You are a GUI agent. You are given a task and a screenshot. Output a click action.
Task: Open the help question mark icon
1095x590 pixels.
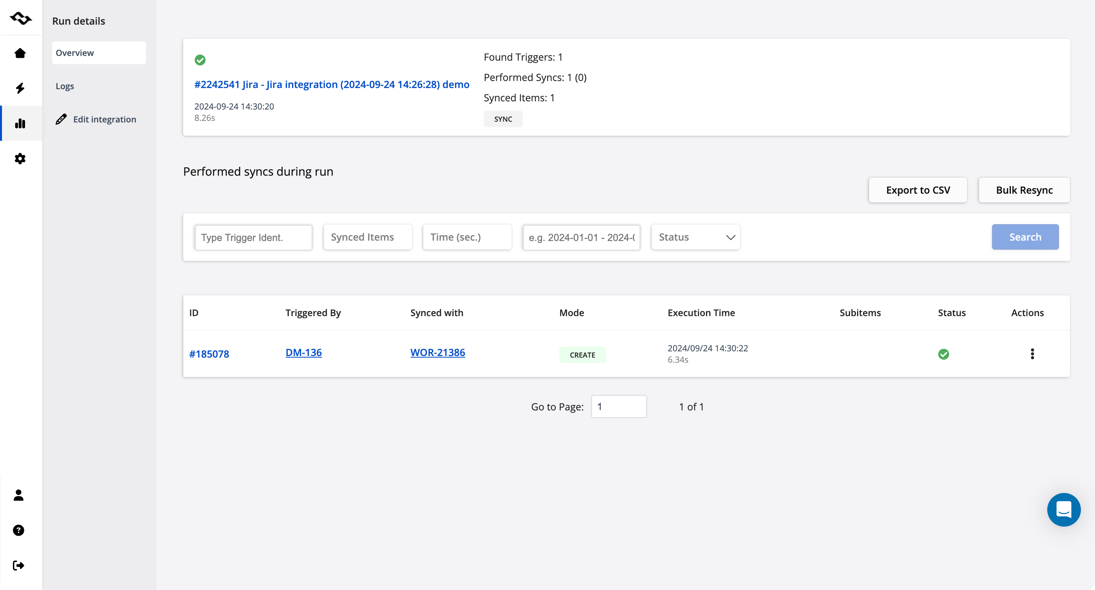[x=18, y=531]
